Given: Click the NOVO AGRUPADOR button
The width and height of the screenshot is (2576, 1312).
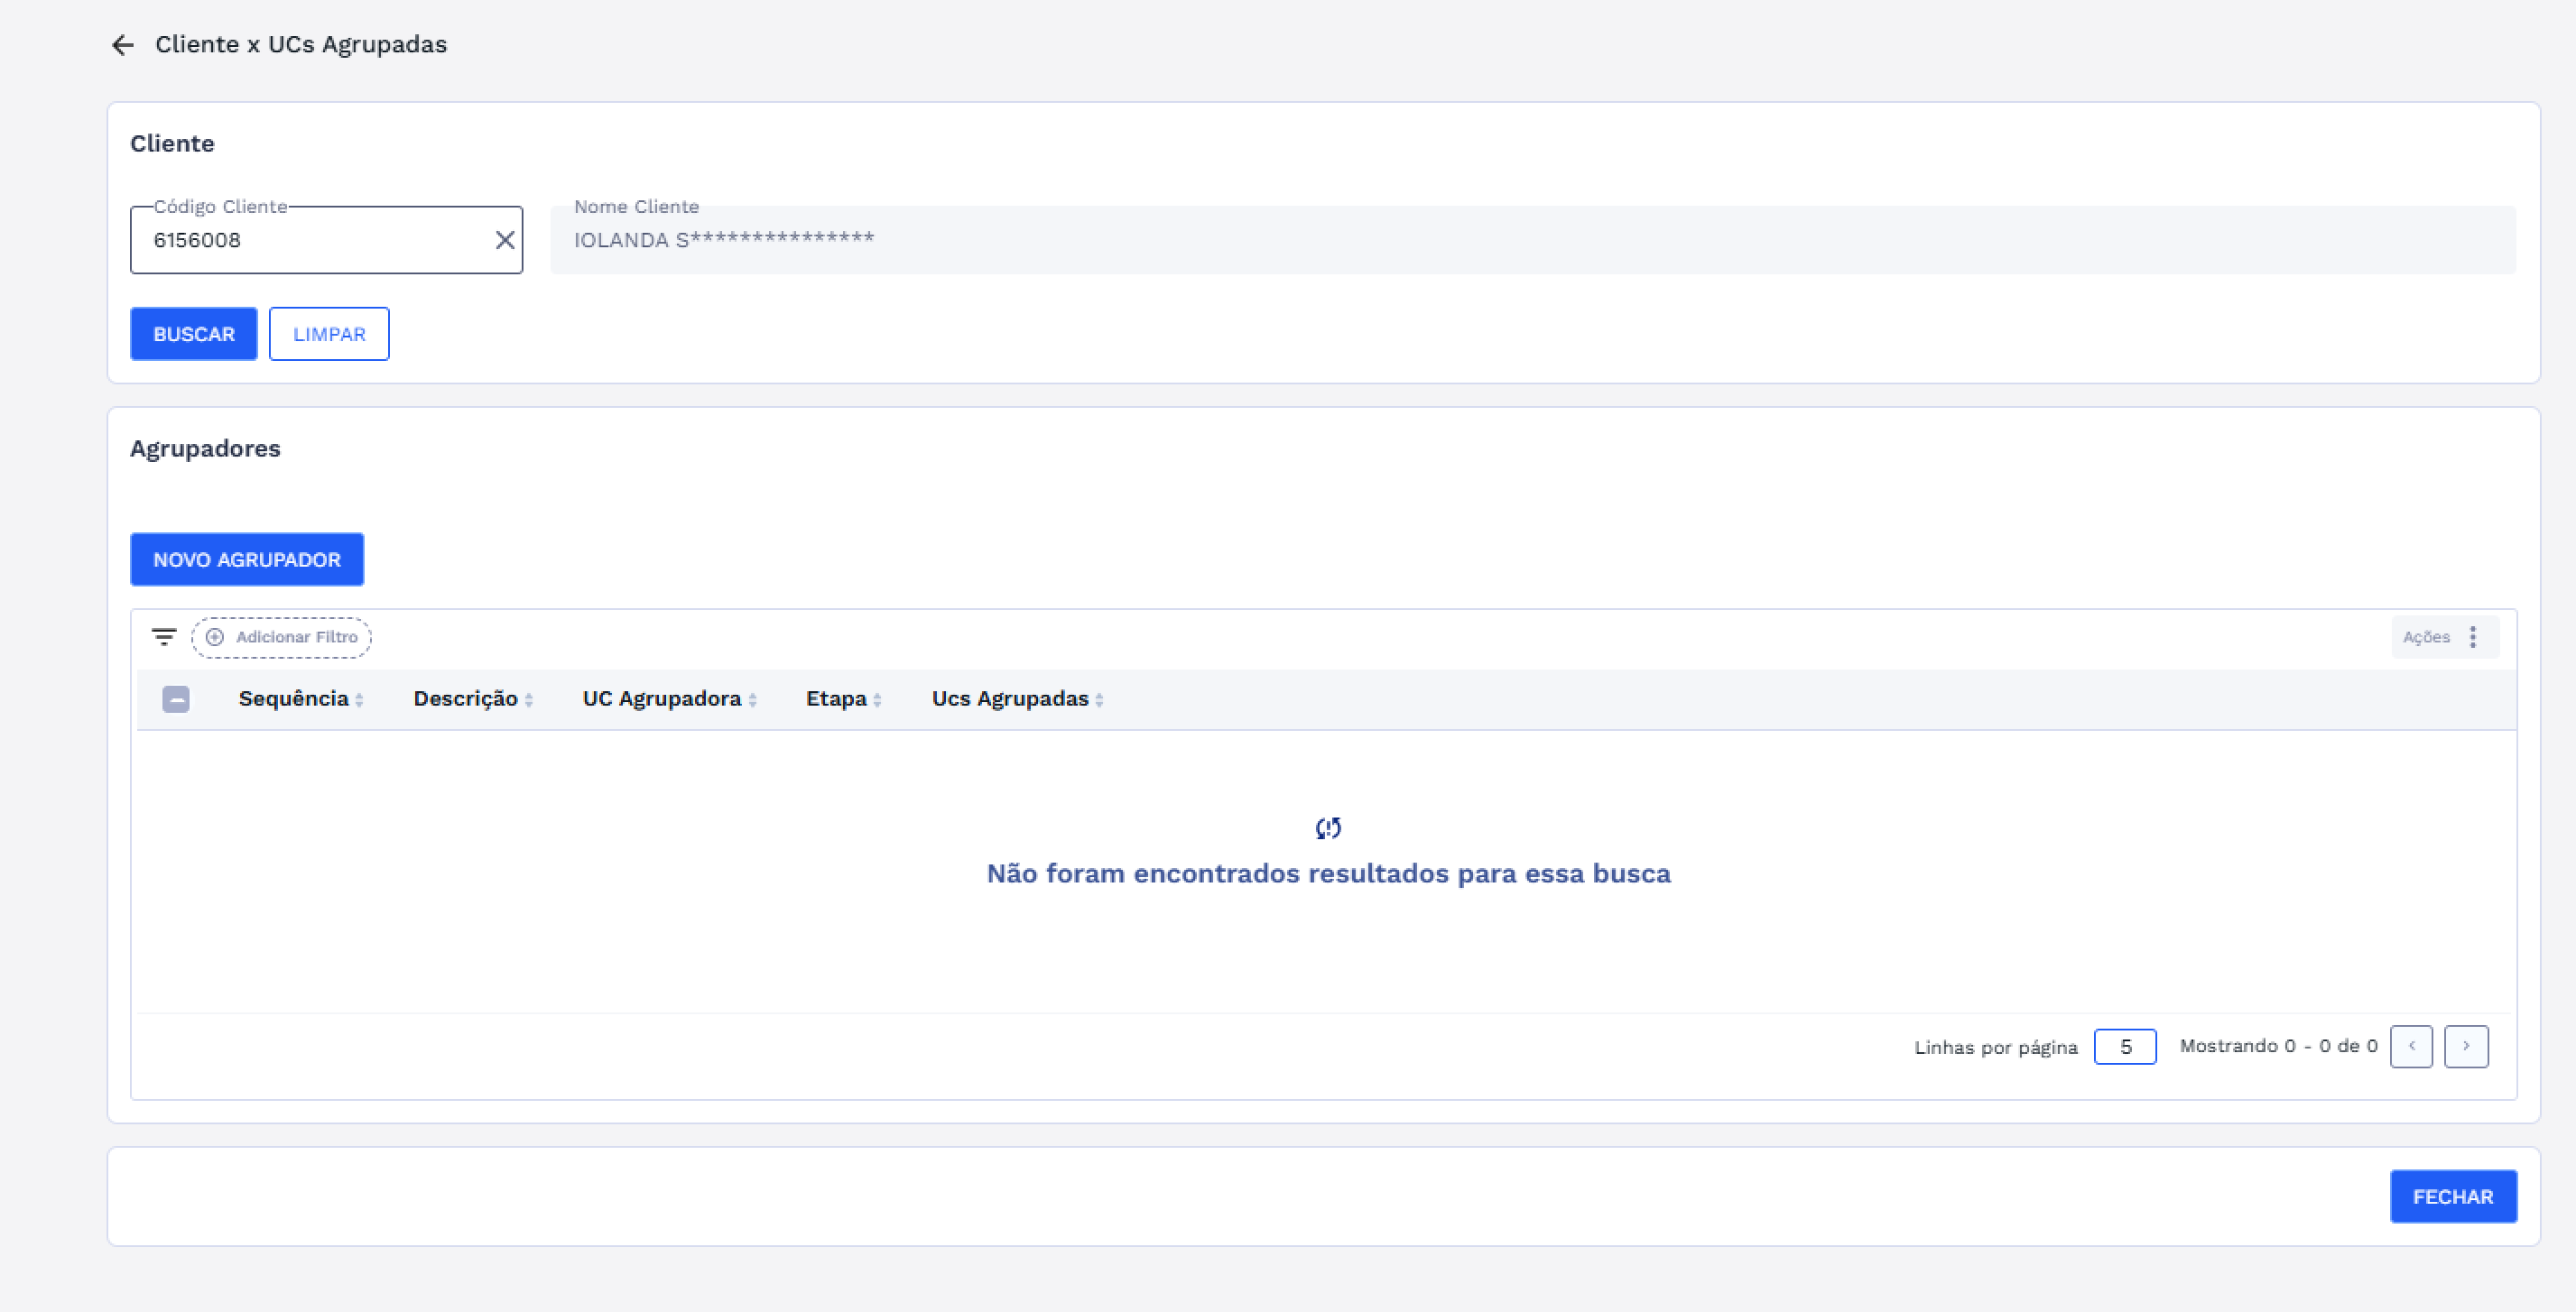Looking at the screenshot, I should (247, 560).
